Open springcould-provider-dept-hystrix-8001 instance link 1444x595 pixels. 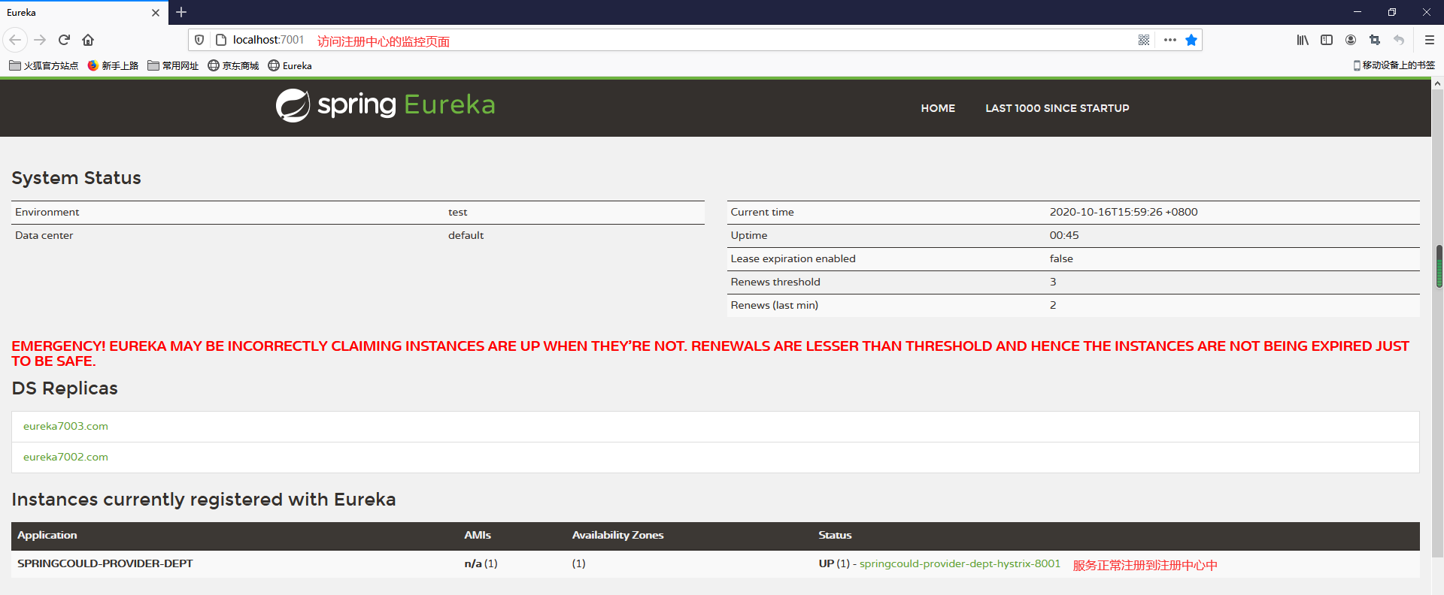click(960, 563)
